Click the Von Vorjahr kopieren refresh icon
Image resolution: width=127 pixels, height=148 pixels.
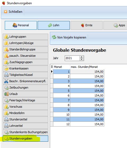(54, 37)
